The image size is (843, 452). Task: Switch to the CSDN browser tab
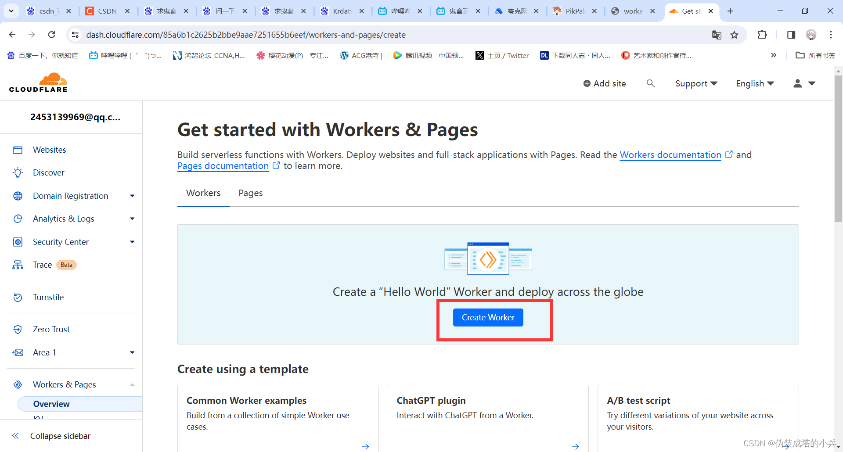coord(107,11)
